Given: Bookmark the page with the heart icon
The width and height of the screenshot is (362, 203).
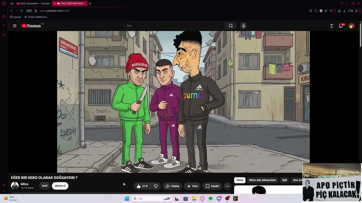Looking at the screenshot, I should point(331,11).
